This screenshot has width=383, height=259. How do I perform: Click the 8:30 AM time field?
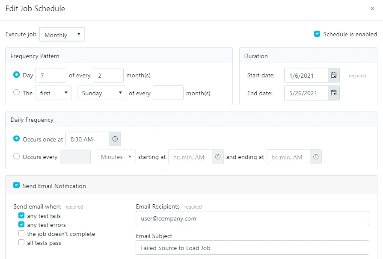click(x=87, y=139)
